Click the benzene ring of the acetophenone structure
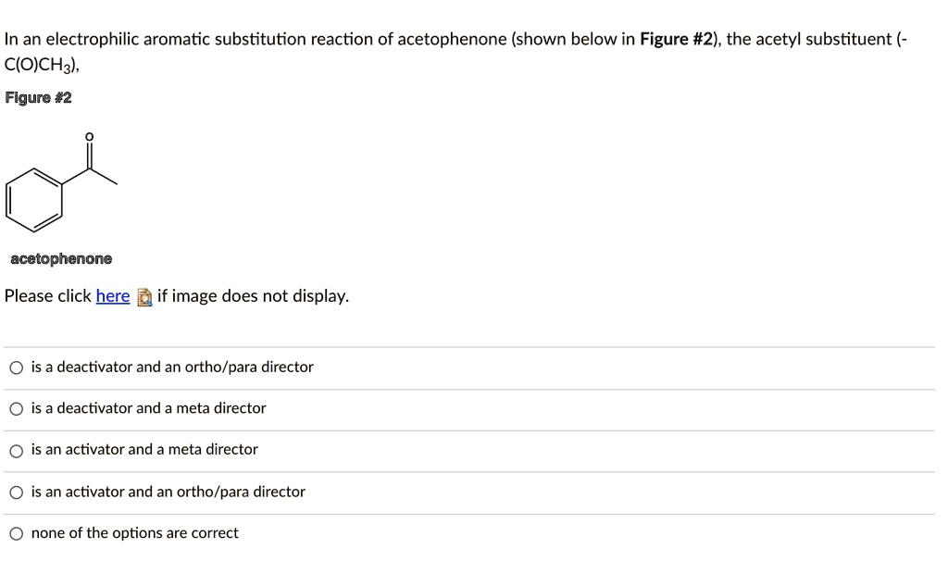Screen dimensions: 948x561 tap(34, 201)
